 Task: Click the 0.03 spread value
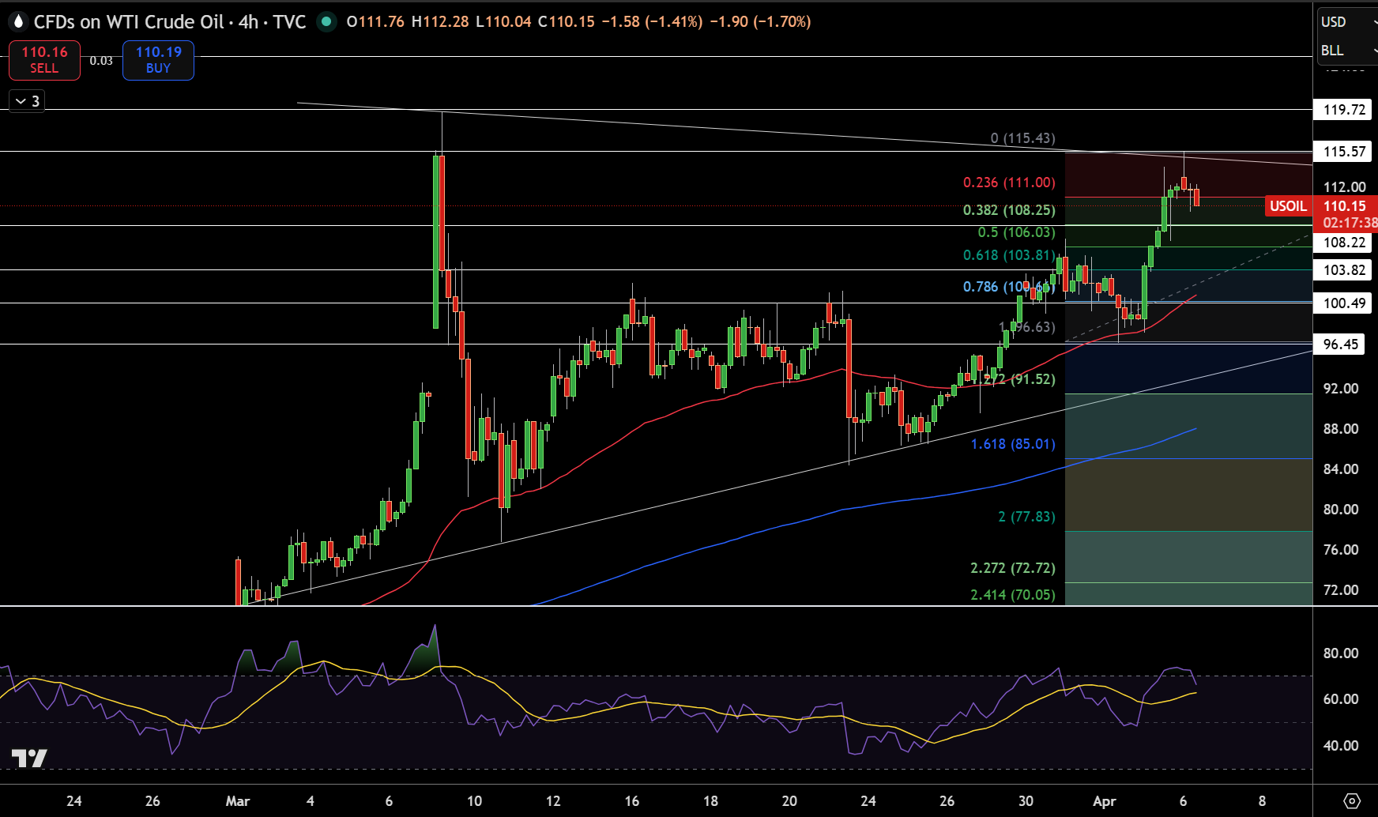coord(101,61)
